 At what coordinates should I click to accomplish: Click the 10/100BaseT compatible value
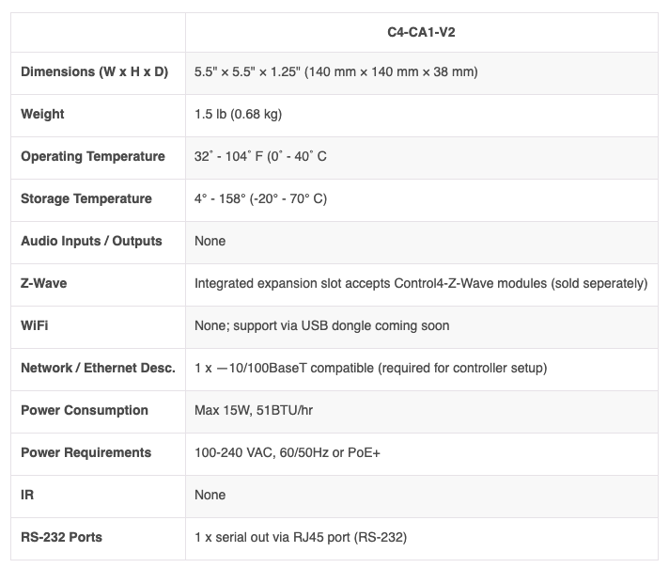click(x=370, y=369)
